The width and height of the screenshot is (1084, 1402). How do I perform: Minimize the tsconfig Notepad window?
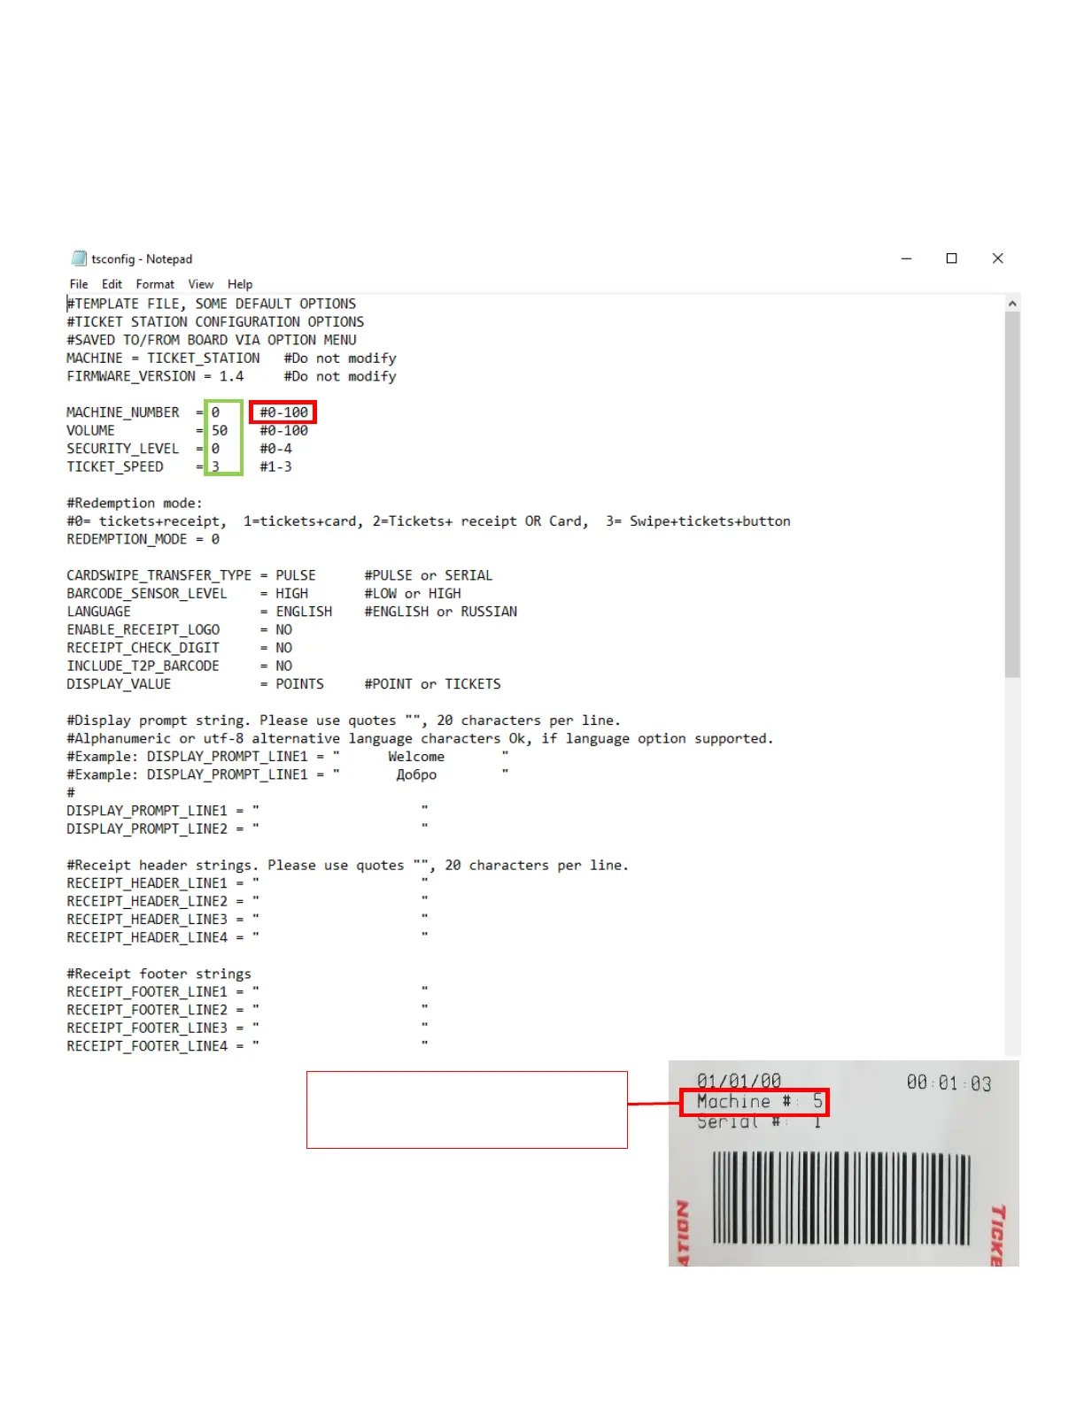[x=906, y=258]
